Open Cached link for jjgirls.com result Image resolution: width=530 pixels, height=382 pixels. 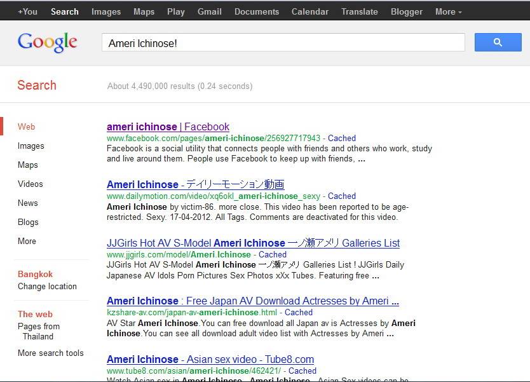(x=273, y=254)
